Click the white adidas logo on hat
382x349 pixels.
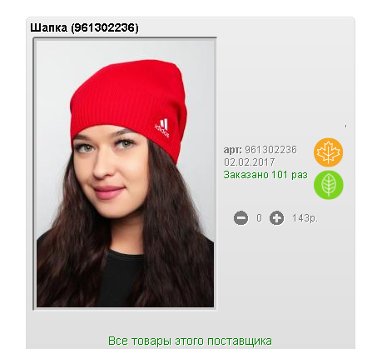(x=162, y=128)
